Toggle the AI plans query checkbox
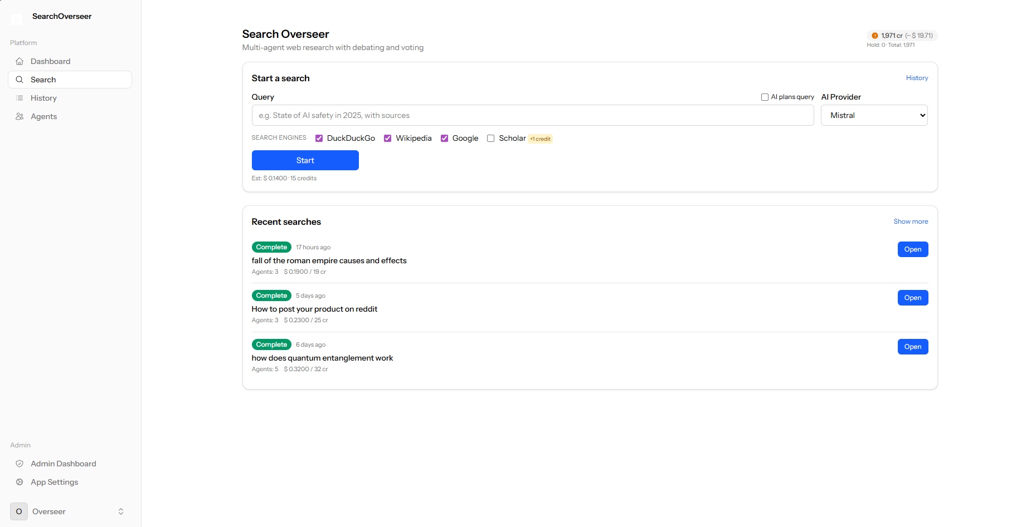This screenshot has width=1036, height=527. (x=765, y=97)
